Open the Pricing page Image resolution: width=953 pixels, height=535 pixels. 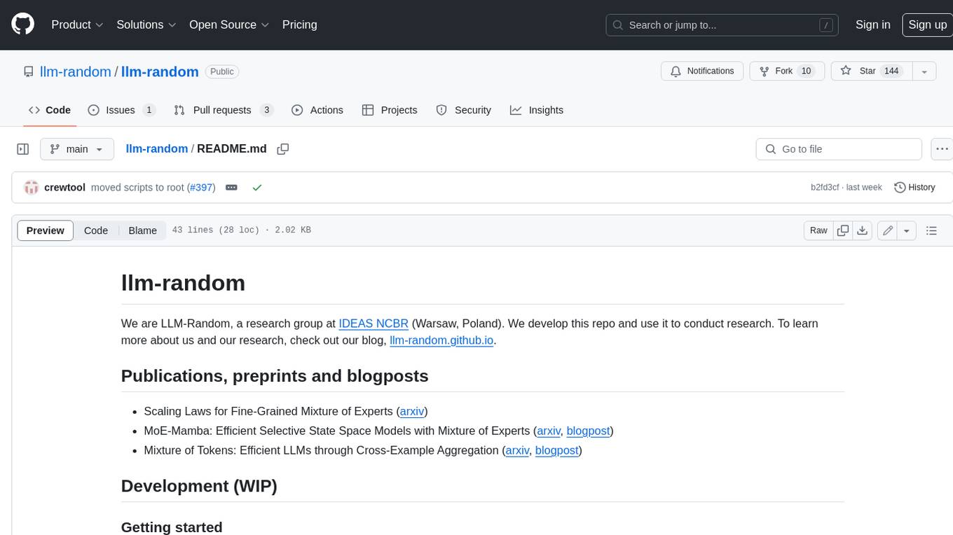pos(299,25)
